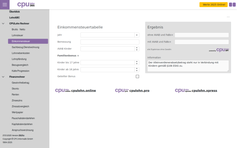237x148 pixels.
Task: Click the cpulohn.xpress logo icon
Action: tap(183, 90)
